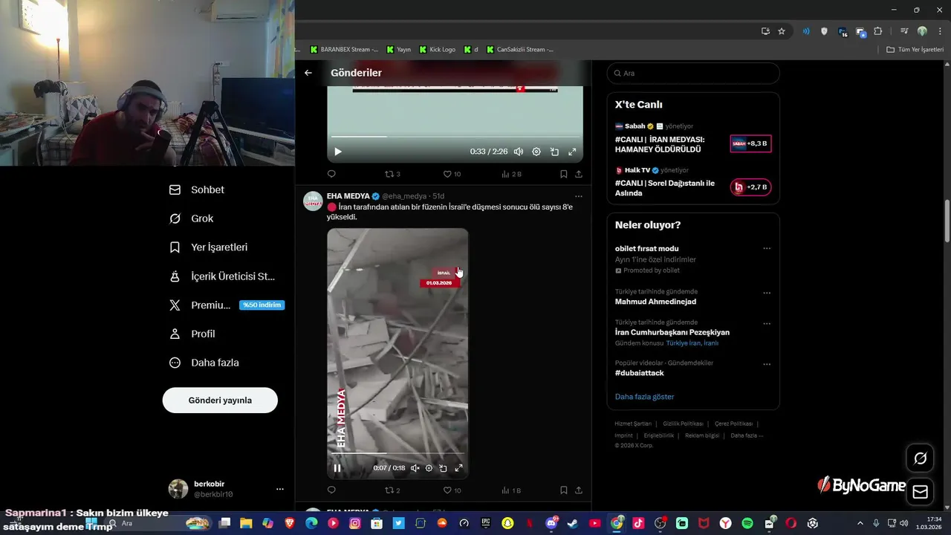Open options for Mahmud Ahmedinejad trend
The image size is (951, 535).
point(767,294)
